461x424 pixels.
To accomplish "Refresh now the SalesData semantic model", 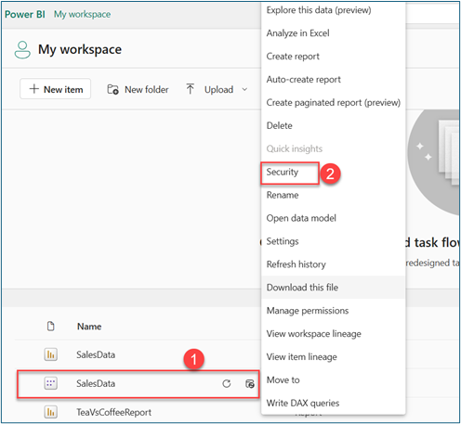I will 227,384.
